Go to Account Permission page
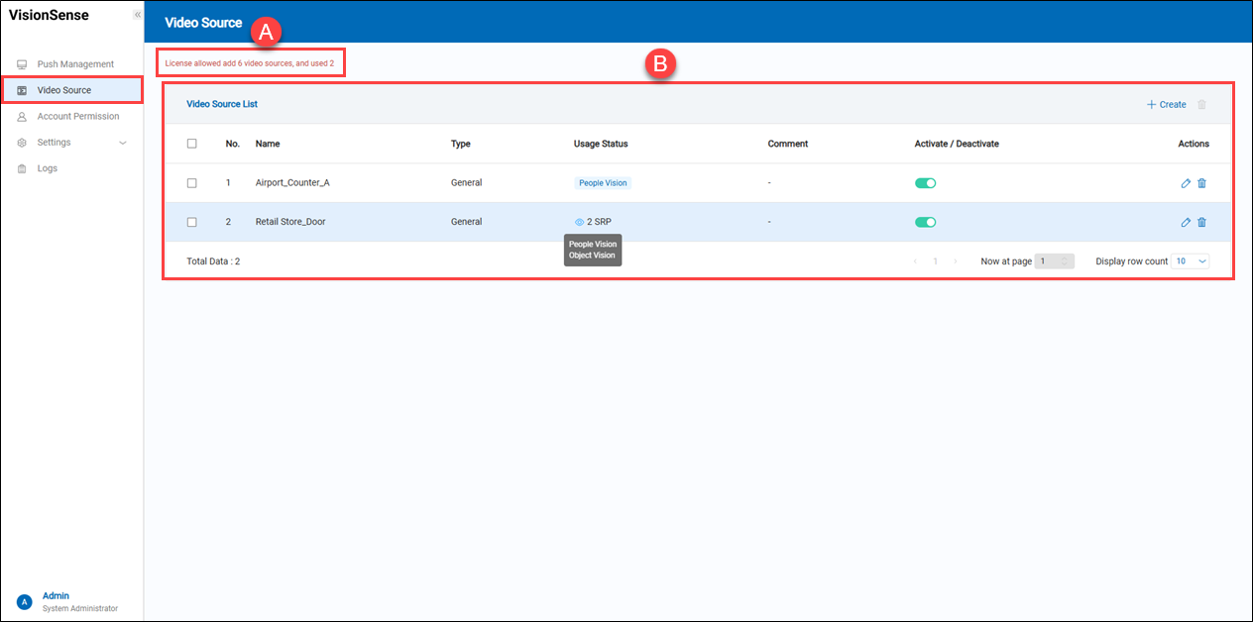This screenshot has width=1253, height=622. 77,116
